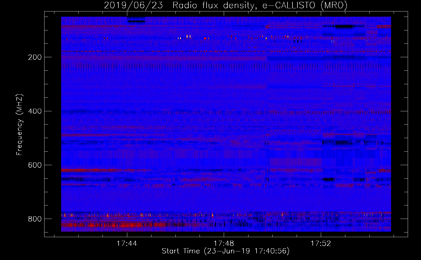Click the '200' frequency tick label
The width and height of the screenshot is (421, 260).
click(35, 57)
